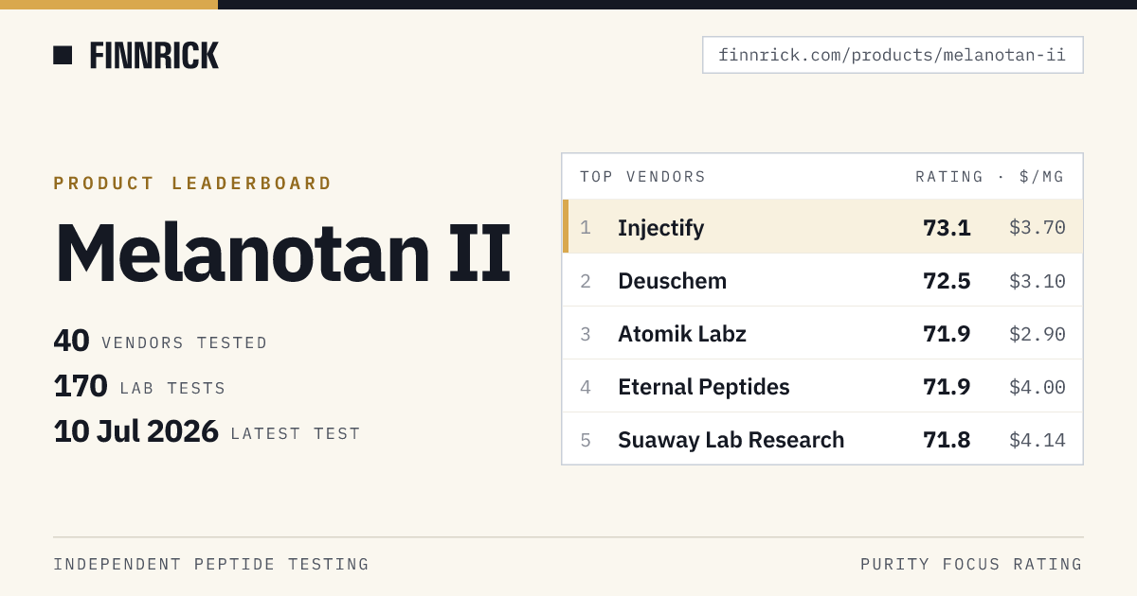Click rank number 1 beside Injectify
This screenshot has width=1137, height=596.
586,228
